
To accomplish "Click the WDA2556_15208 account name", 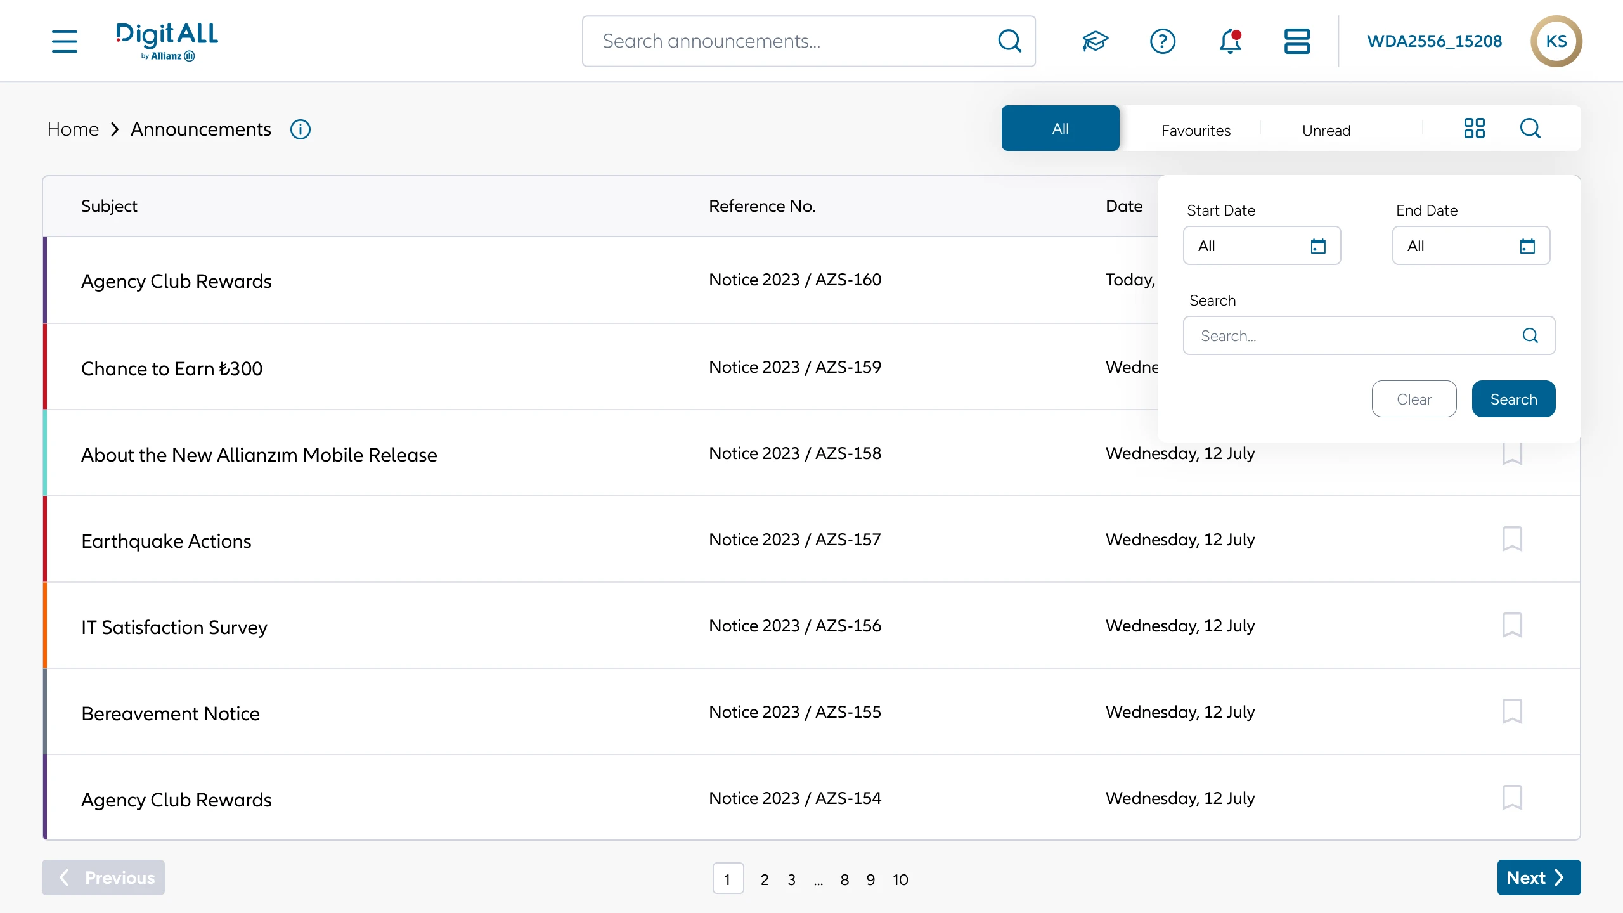I will click(1434, 41).
